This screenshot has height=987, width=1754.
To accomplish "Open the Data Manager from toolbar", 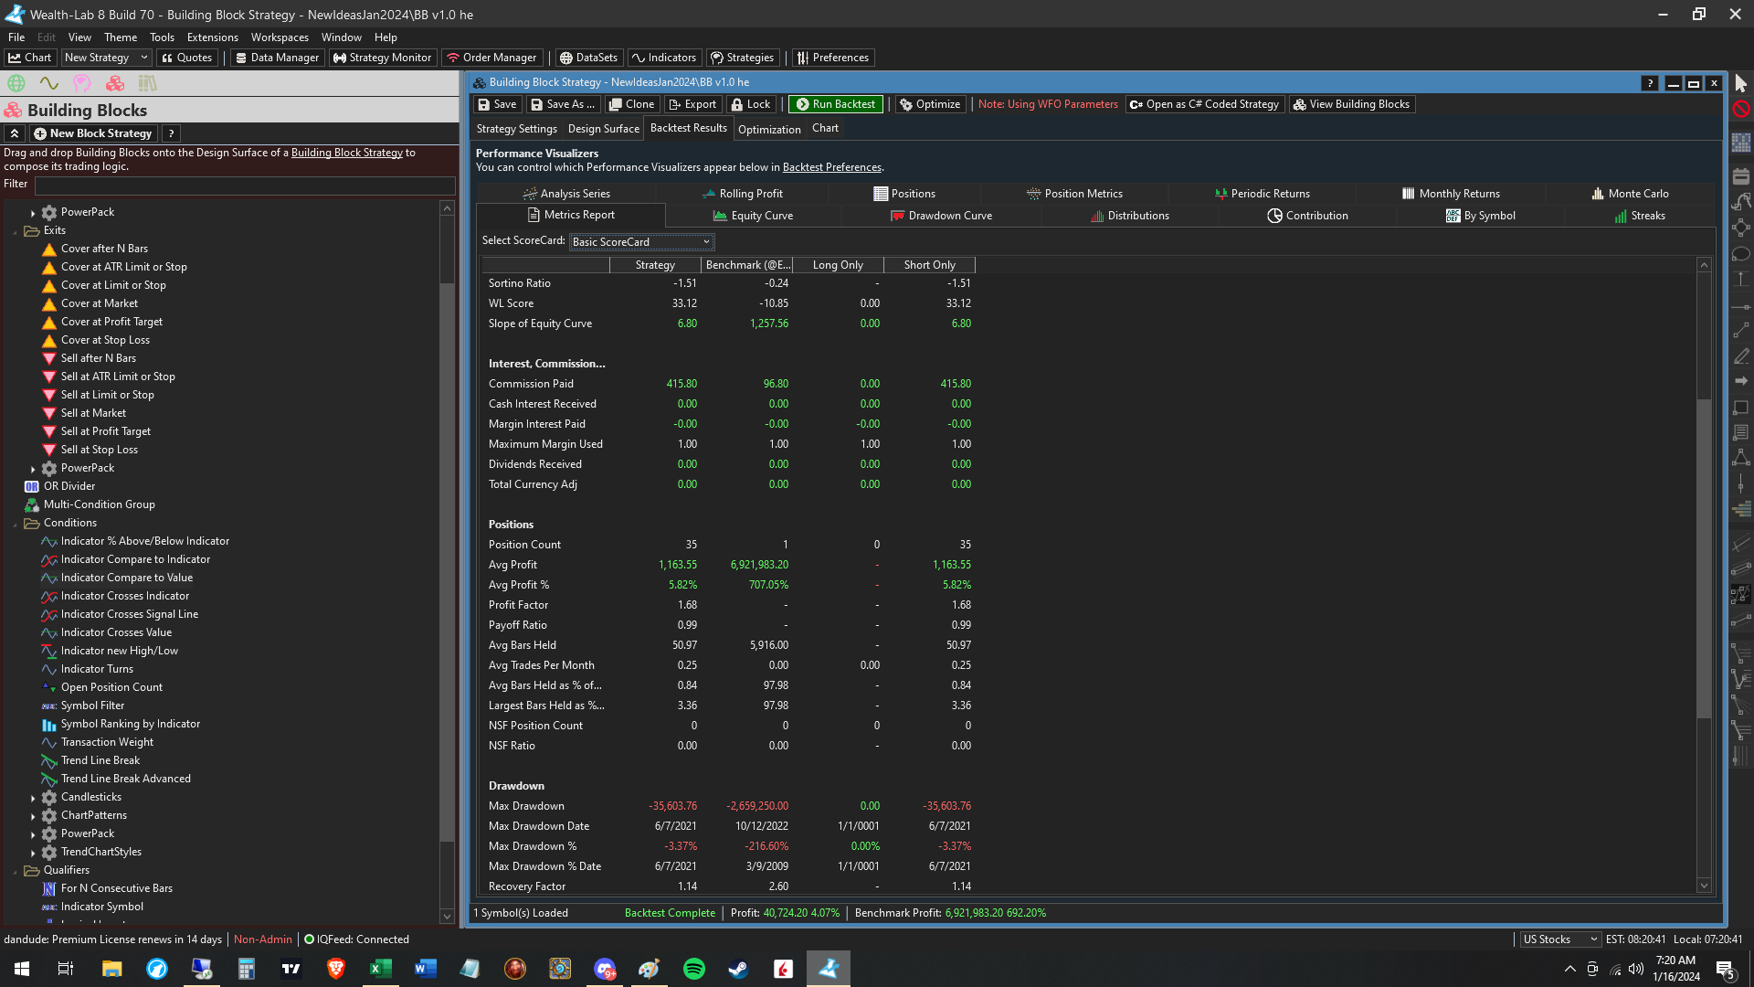I will pyautogui.click(x=277, y=58).
